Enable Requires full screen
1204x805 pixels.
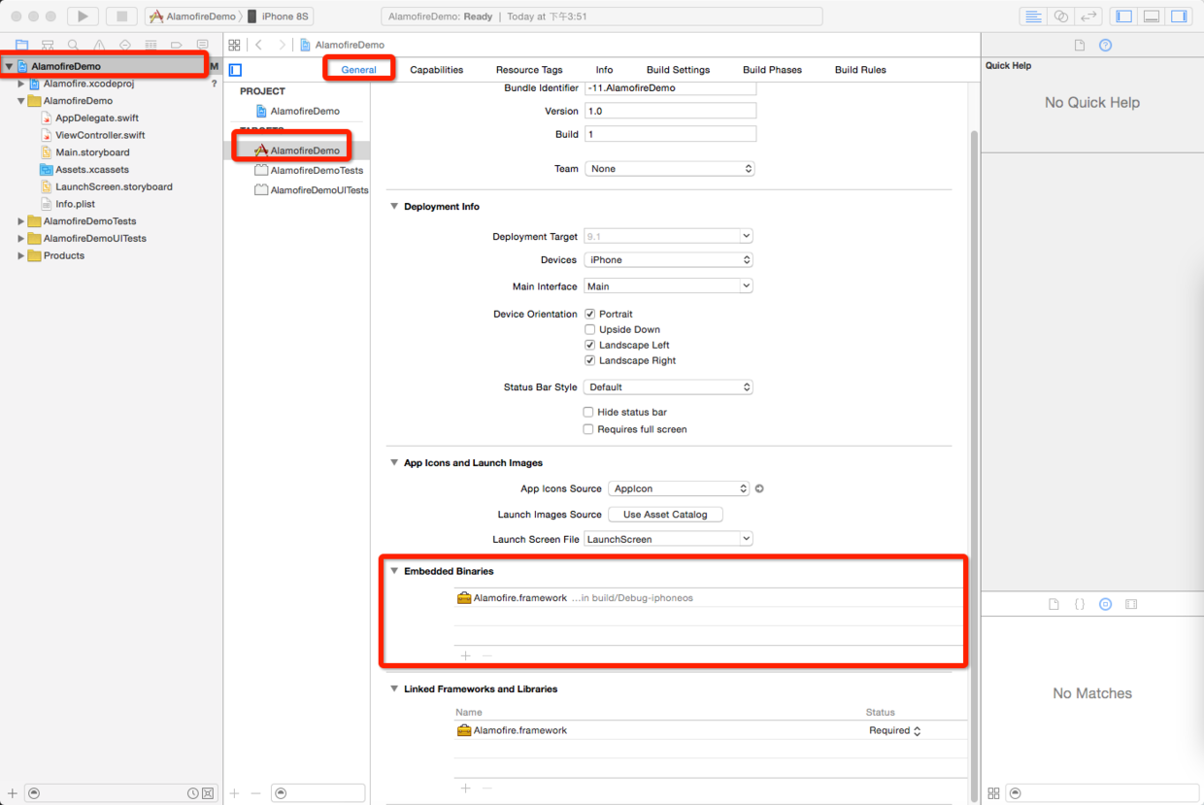587,429
